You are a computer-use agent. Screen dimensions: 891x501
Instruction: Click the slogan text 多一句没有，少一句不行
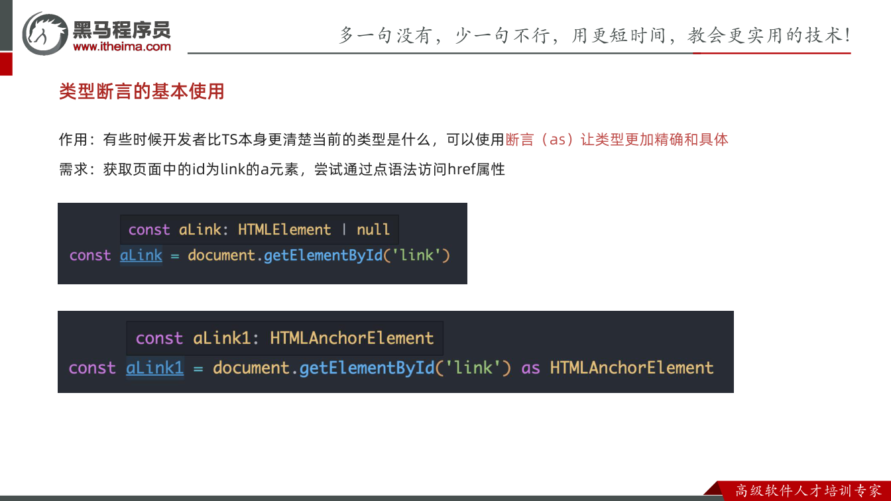coord(444,35)
